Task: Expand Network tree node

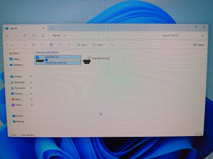Action: 10,122
